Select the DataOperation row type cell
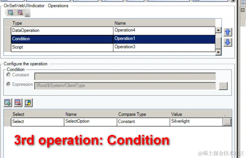246x158 pixels. click(62, 31)
